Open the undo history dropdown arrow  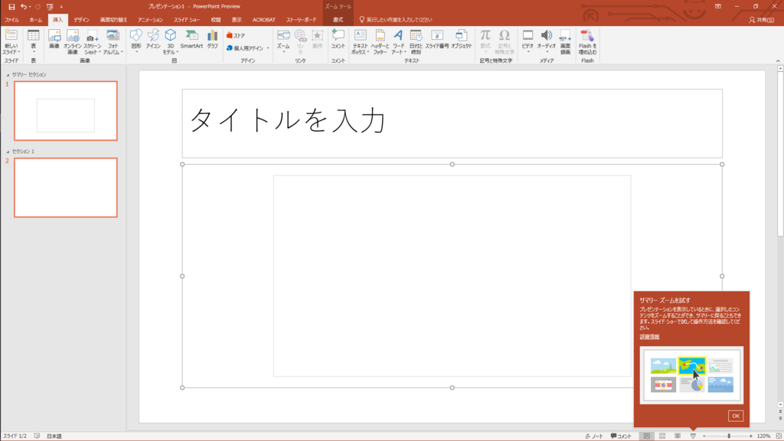point(30,6)
